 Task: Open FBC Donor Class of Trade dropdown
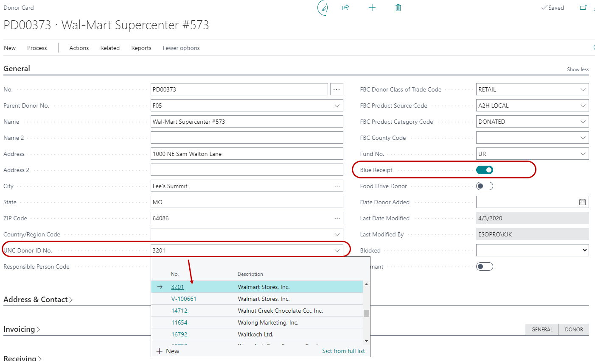(x=583, y=89)
